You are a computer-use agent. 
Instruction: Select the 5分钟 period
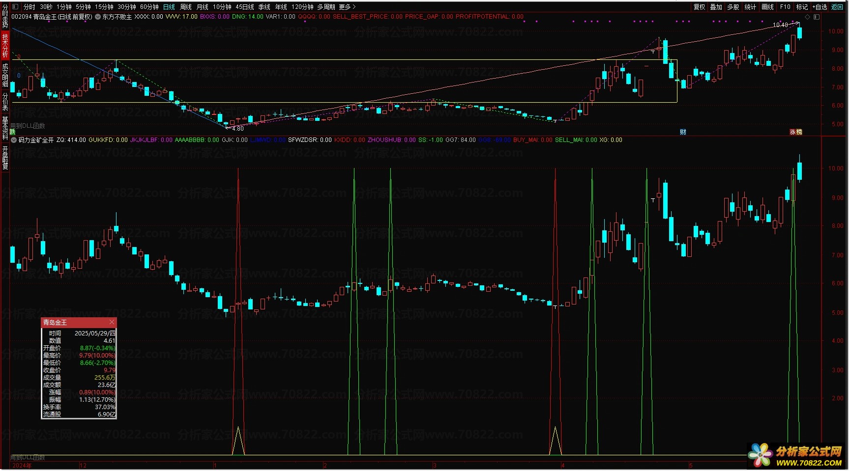tap(83, 7)
